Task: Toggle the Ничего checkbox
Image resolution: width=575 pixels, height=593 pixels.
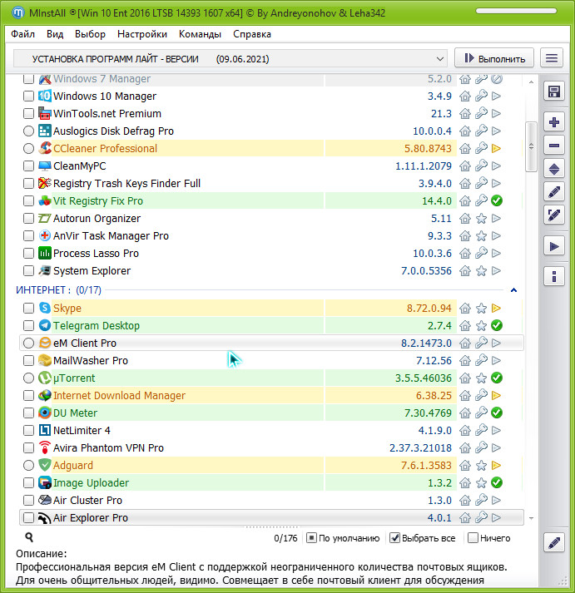Action: (x=473, y=538)
